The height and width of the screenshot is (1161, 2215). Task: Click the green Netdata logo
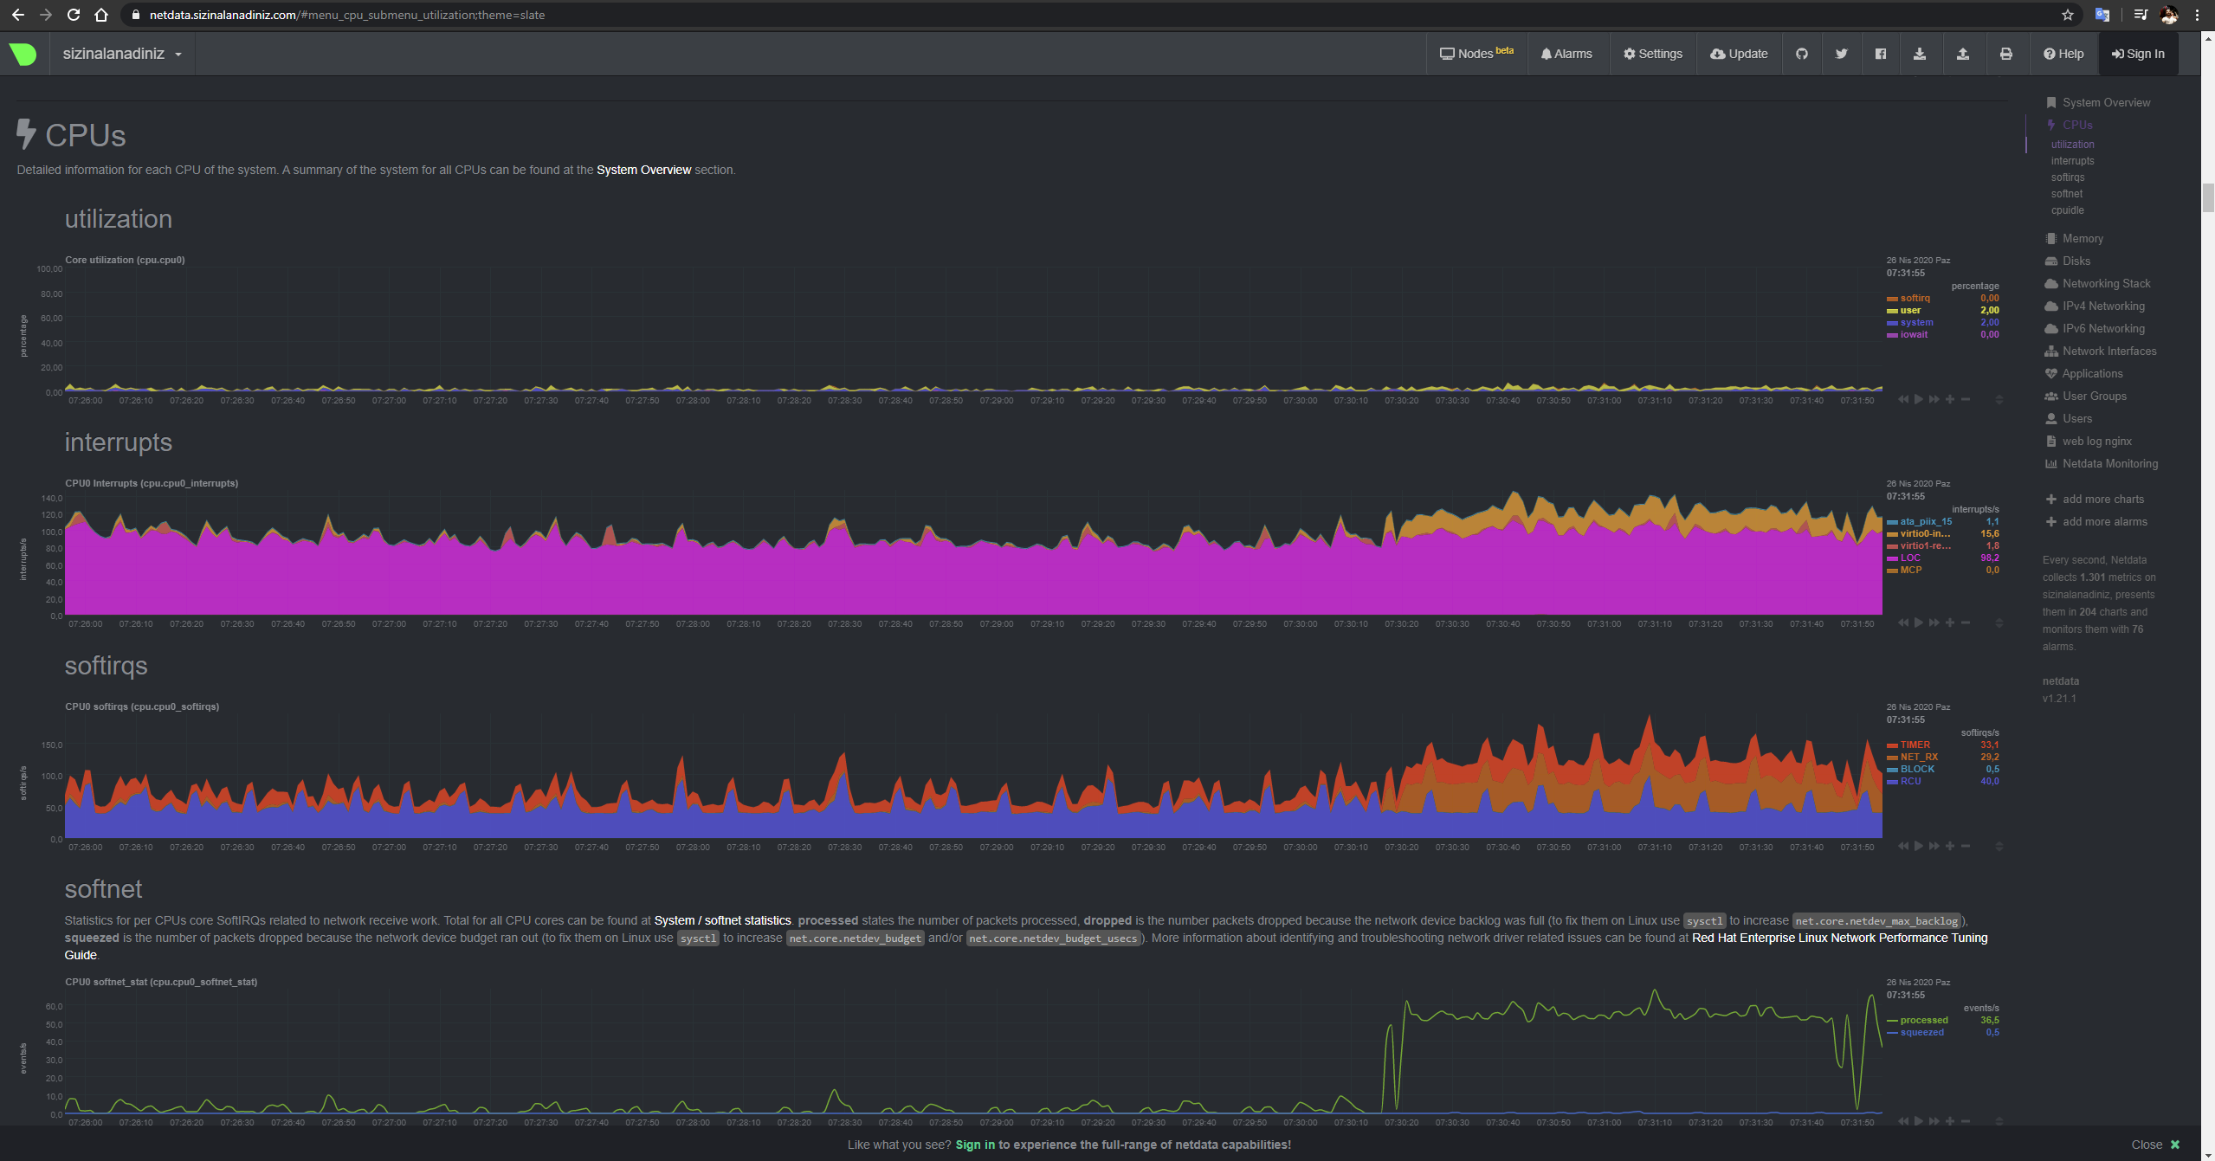point(23,54)
